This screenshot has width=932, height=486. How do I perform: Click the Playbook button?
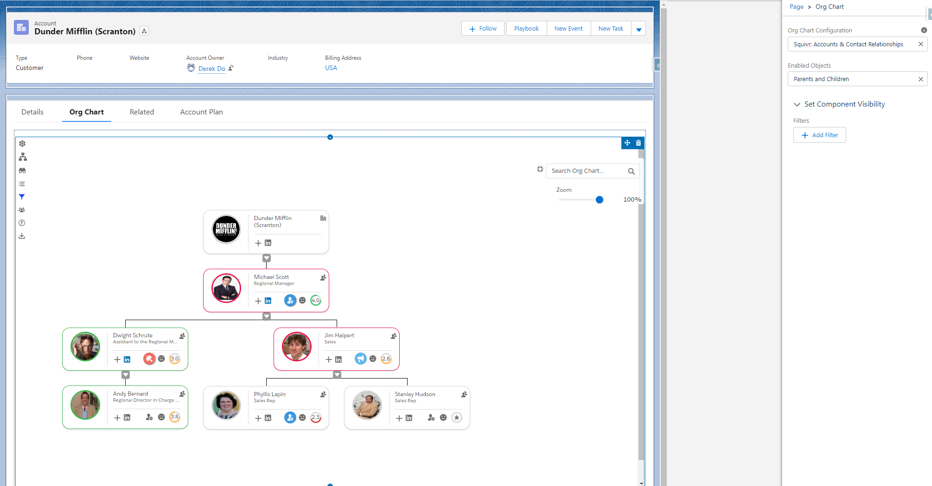[526, 29]
